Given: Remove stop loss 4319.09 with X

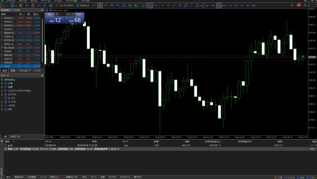Looking at the screenshot, I should point(220,145).
